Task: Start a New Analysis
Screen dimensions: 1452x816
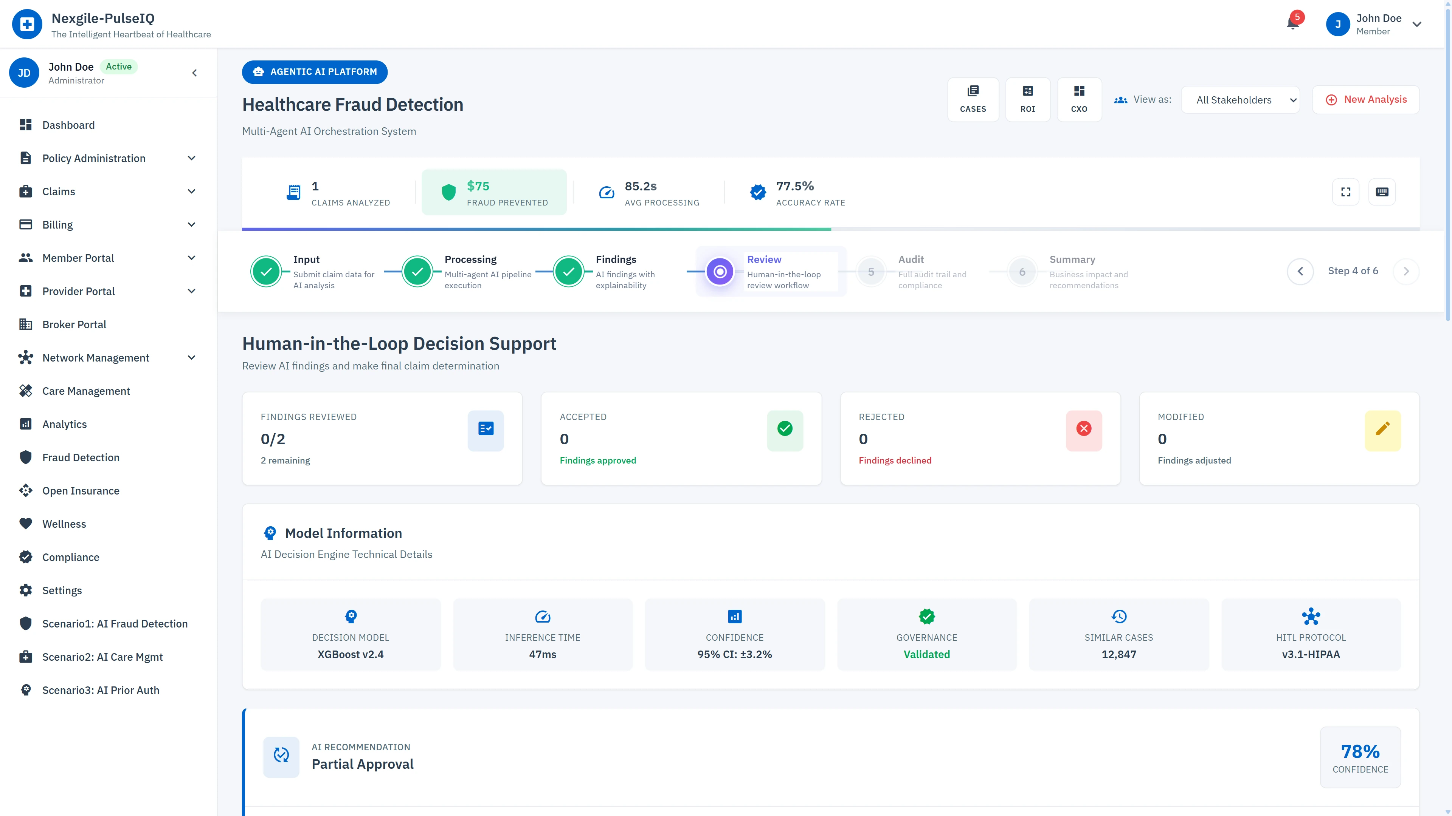Action: (x=1366, y=99)
